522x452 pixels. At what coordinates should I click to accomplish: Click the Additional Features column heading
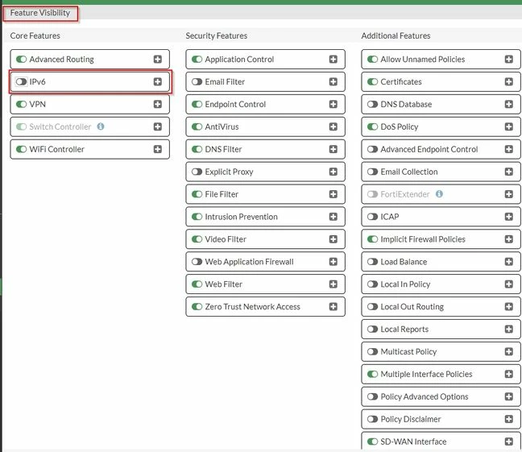396,35
